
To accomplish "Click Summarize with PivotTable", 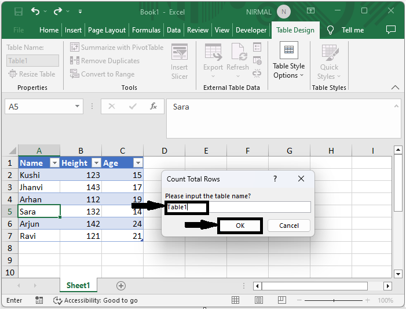I will 117,48.
